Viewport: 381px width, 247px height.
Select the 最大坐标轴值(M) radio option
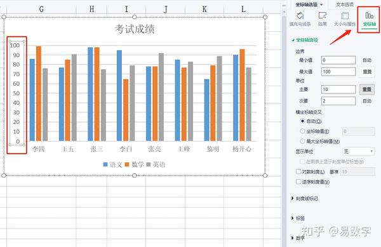point(302,141)
